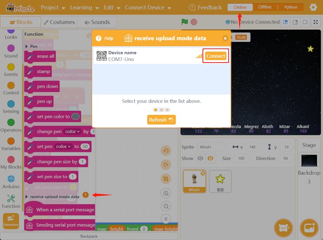323x240 pixels.
Task: Switch to Online mode
Action: click(240, 7)
